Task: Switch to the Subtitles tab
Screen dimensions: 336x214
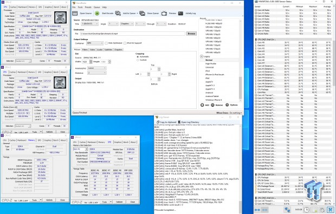Action: tap(108, 50)
